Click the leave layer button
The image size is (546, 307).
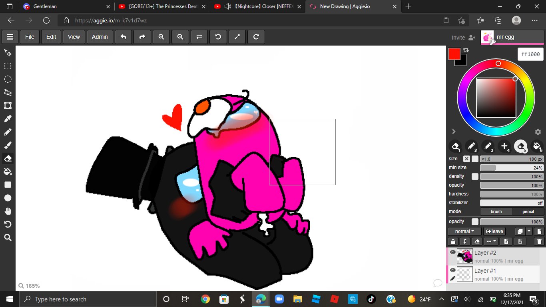click(494, 231)
